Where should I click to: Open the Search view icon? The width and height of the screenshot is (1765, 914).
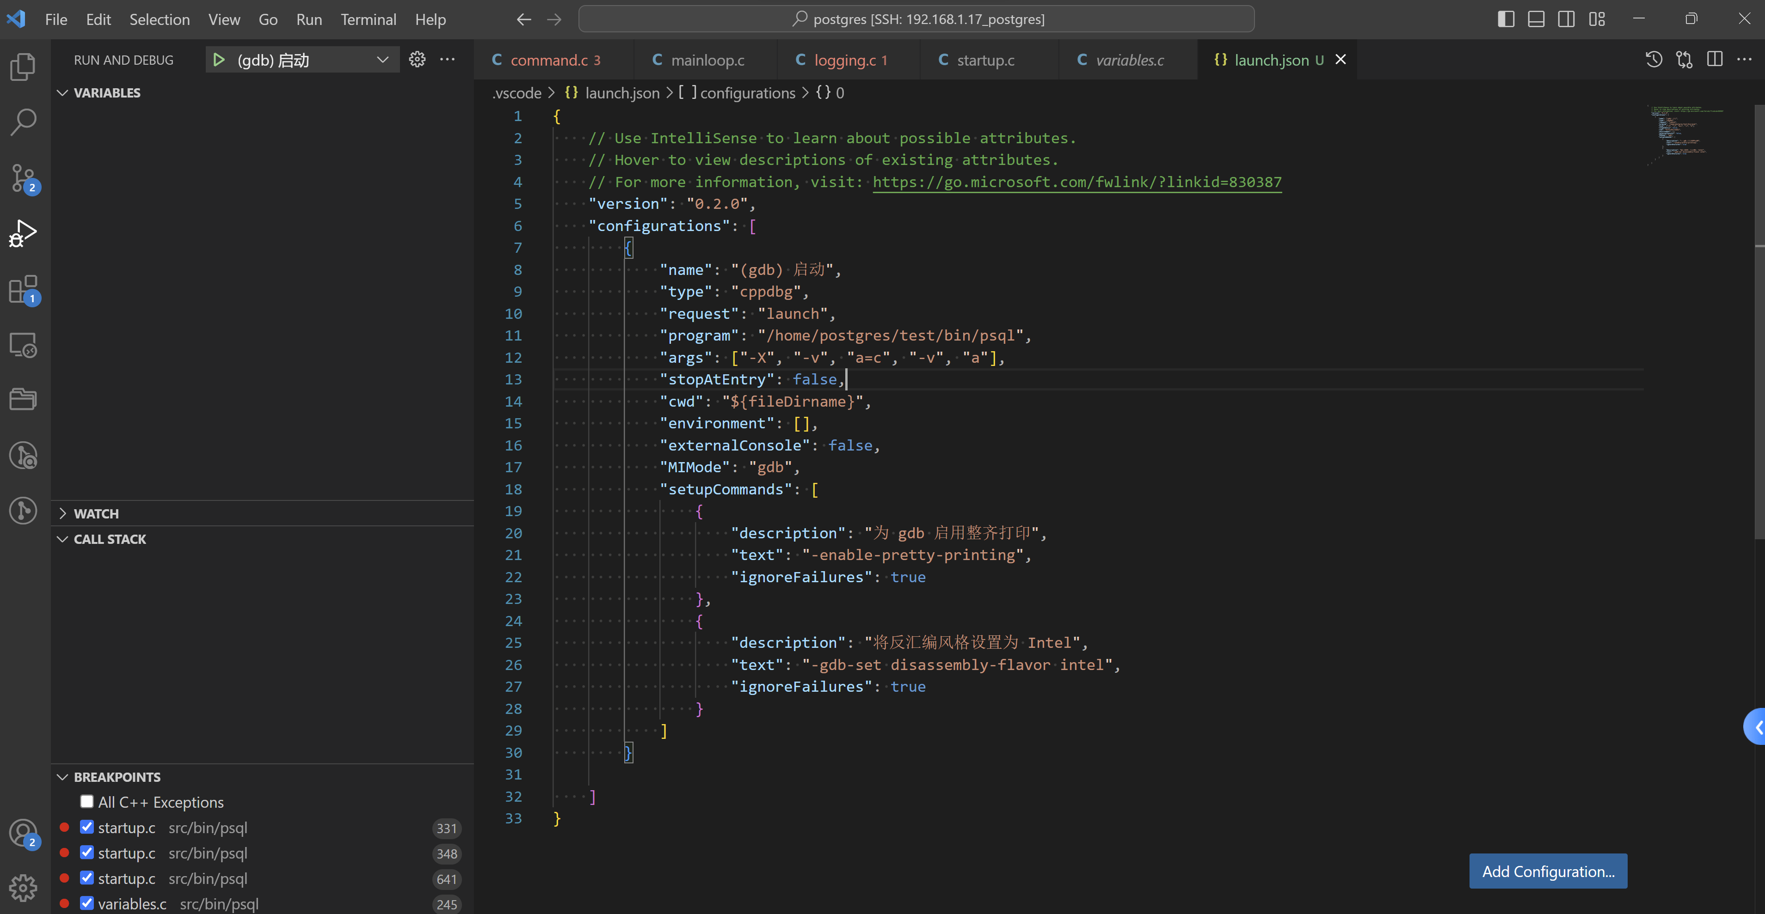[x=23, y=122]
